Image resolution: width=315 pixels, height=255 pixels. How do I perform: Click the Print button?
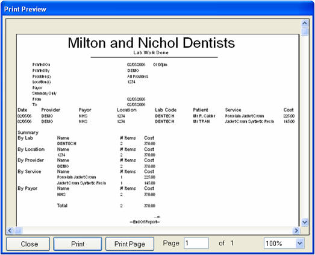coord(78,244)
